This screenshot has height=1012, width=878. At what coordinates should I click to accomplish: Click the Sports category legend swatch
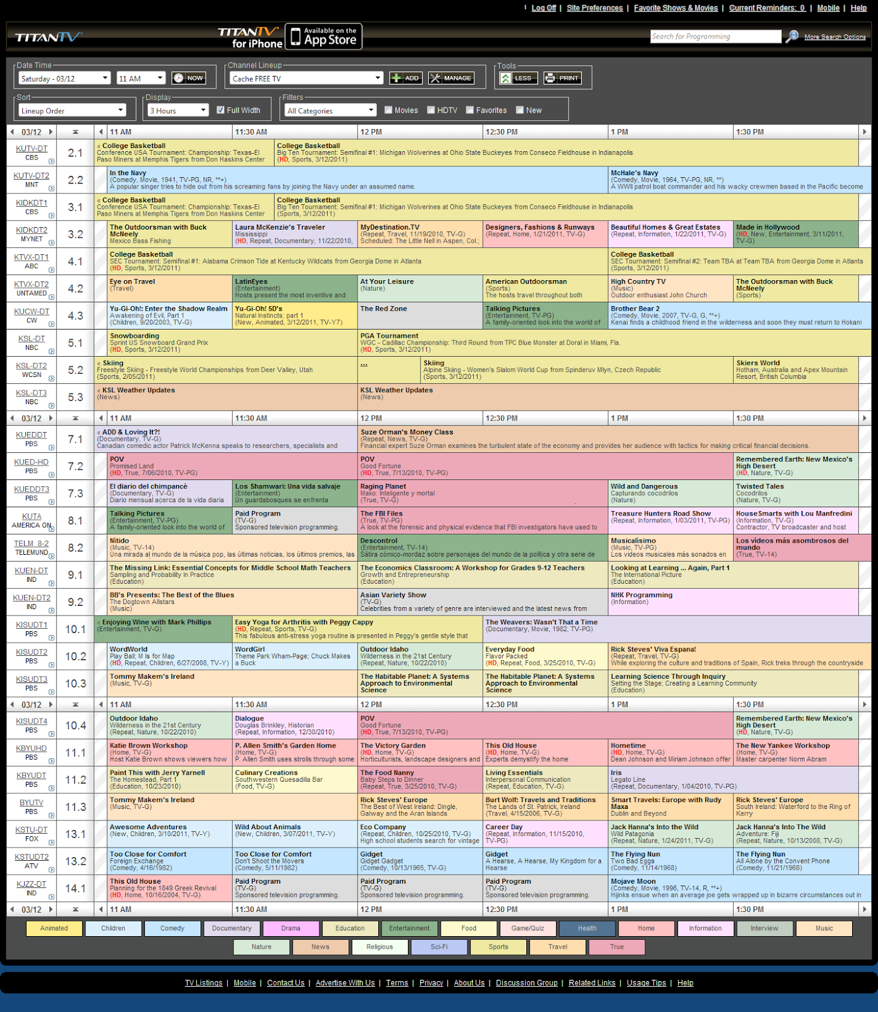click(x=498, y=947)
